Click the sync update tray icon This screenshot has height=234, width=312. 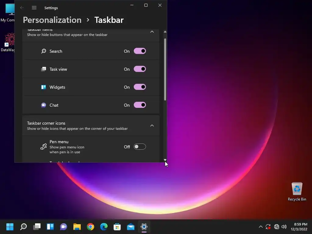click(x=268, y=227)
